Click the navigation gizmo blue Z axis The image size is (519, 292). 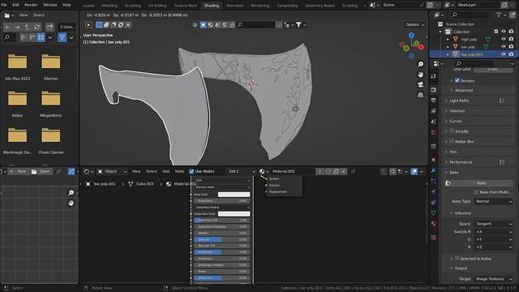click(x=411, y=35)
